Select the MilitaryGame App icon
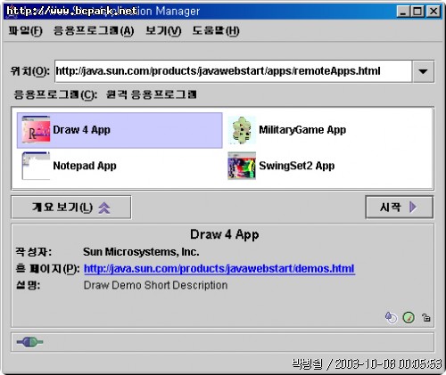The image size is (446, 375). (x=242, y=130)
